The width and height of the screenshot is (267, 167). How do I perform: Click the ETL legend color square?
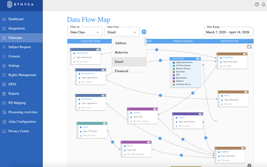tap(174, 75)
